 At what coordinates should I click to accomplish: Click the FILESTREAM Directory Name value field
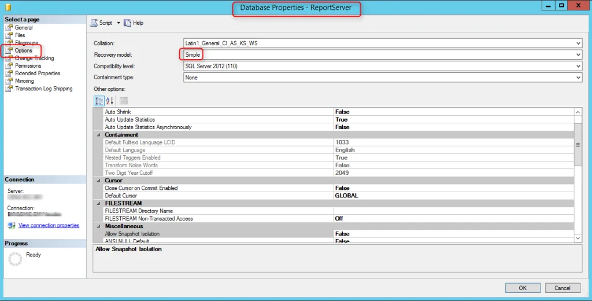(454, 211)
